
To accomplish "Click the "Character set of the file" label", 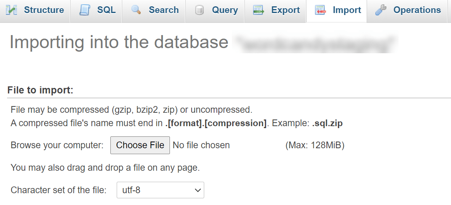I will click(59, 190).
